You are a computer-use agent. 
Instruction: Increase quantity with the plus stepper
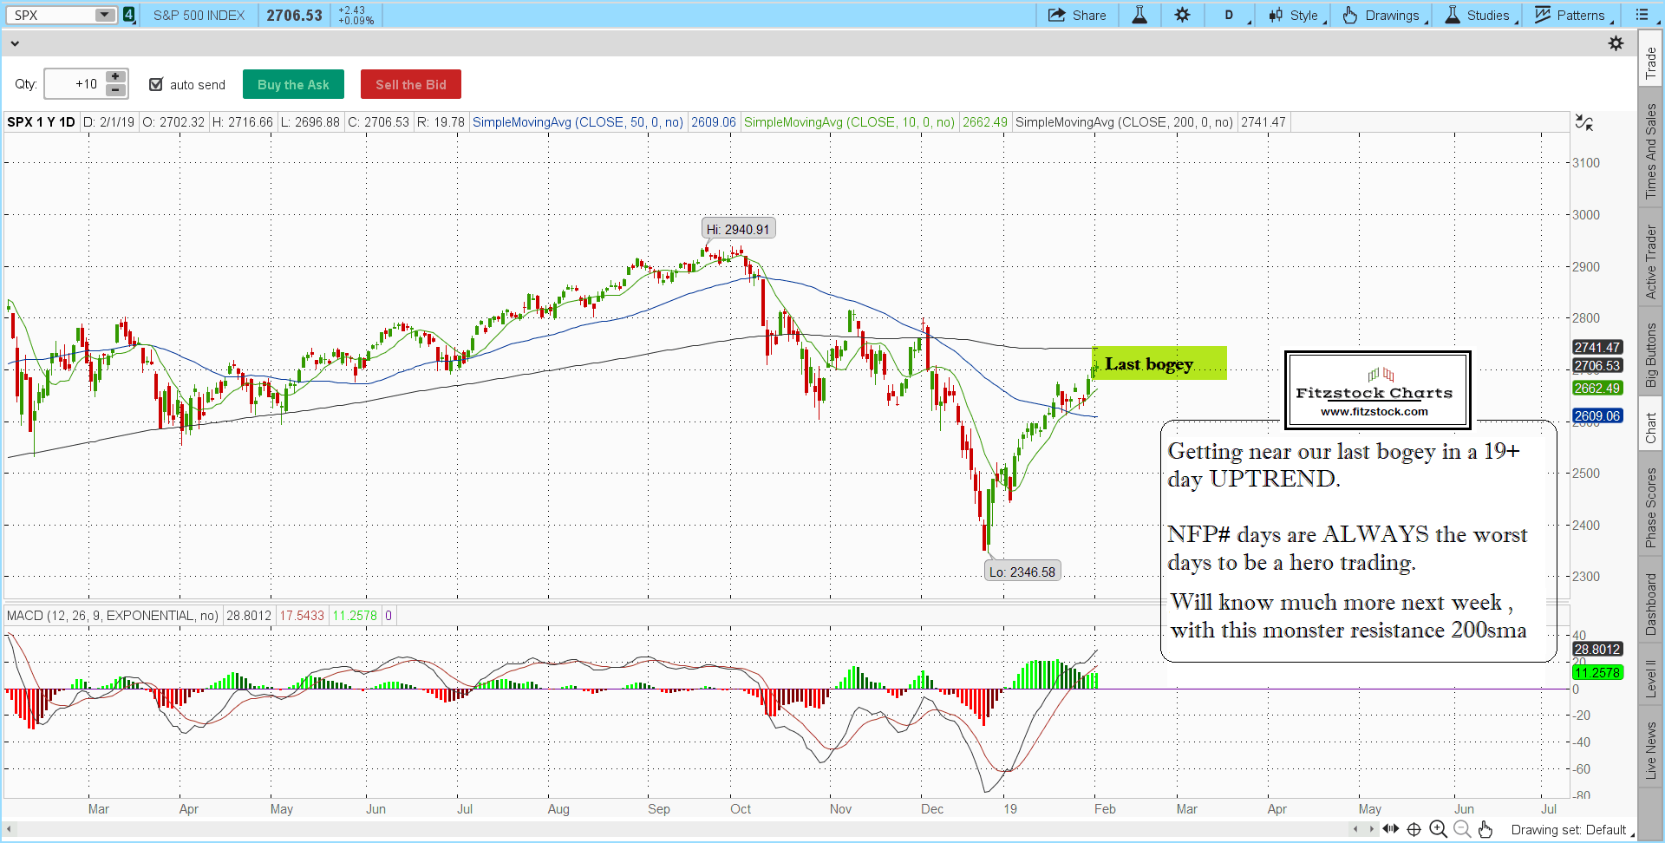click(115, 77)
